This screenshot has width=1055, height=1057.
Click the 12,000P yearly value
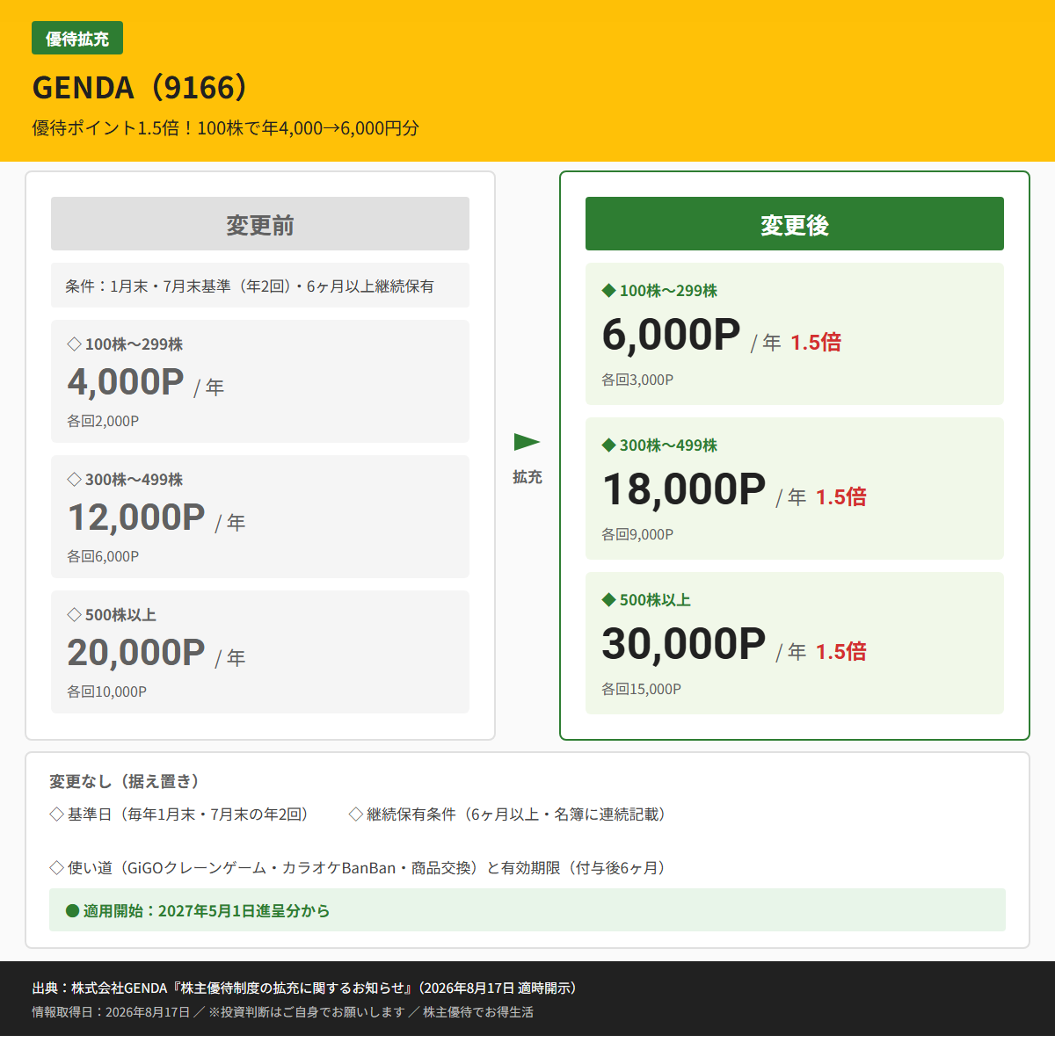tap(136, 518)
